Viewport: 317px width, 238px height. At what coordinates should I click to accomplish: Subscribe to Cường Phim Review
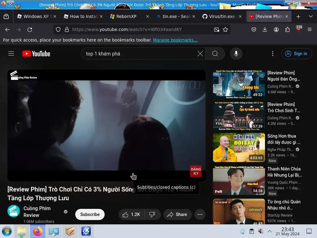pyautogui.click(x=90, y=214)
